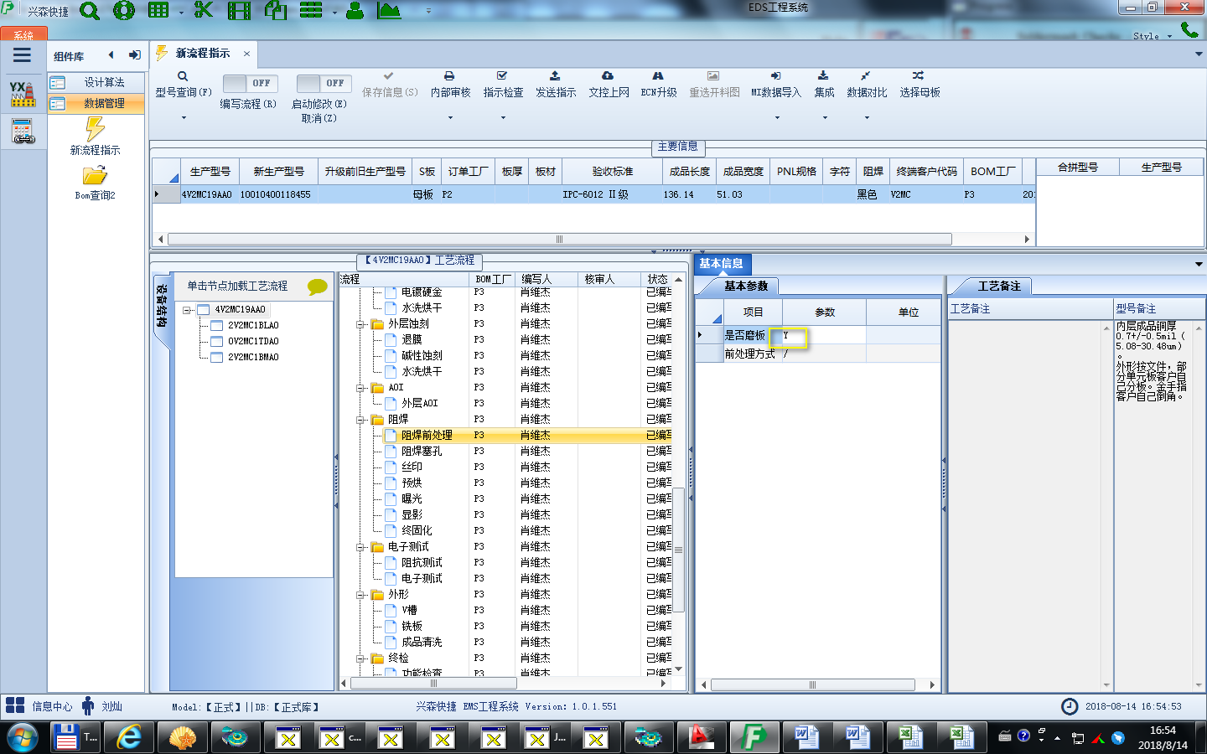Click the green magnifier search icon in title bar

pyautogui.click(x=90, y=11)
